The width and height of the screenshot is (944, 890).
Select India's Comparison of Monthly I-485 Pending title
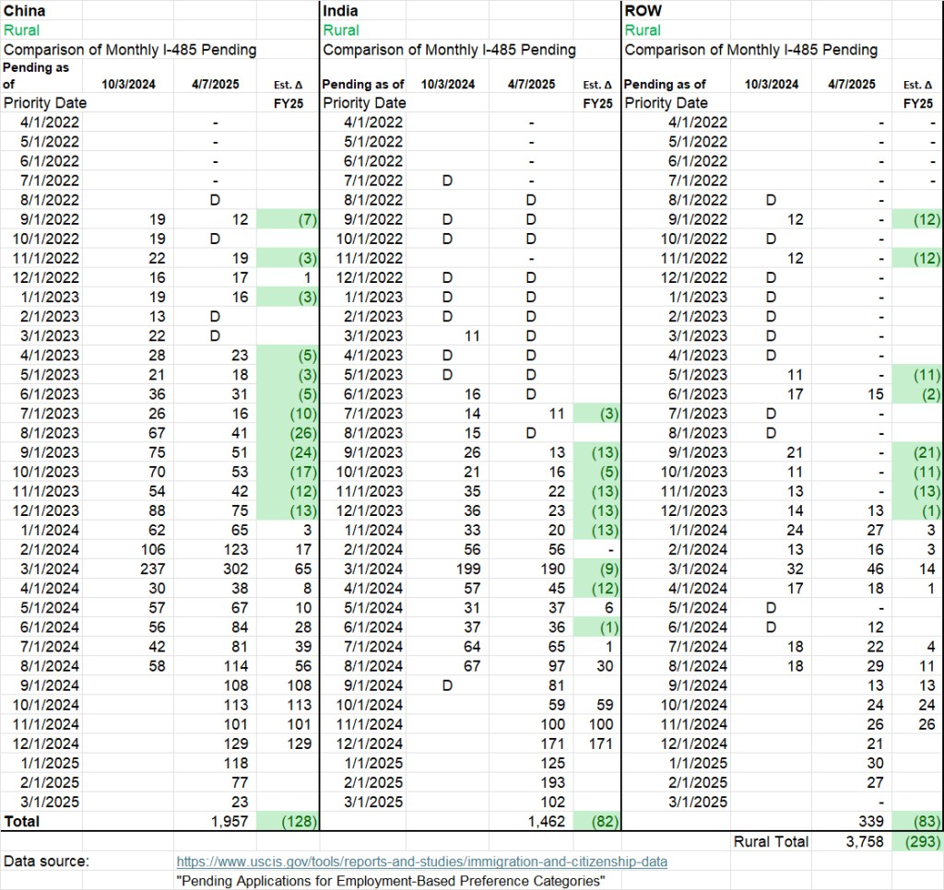coord(449,50)
